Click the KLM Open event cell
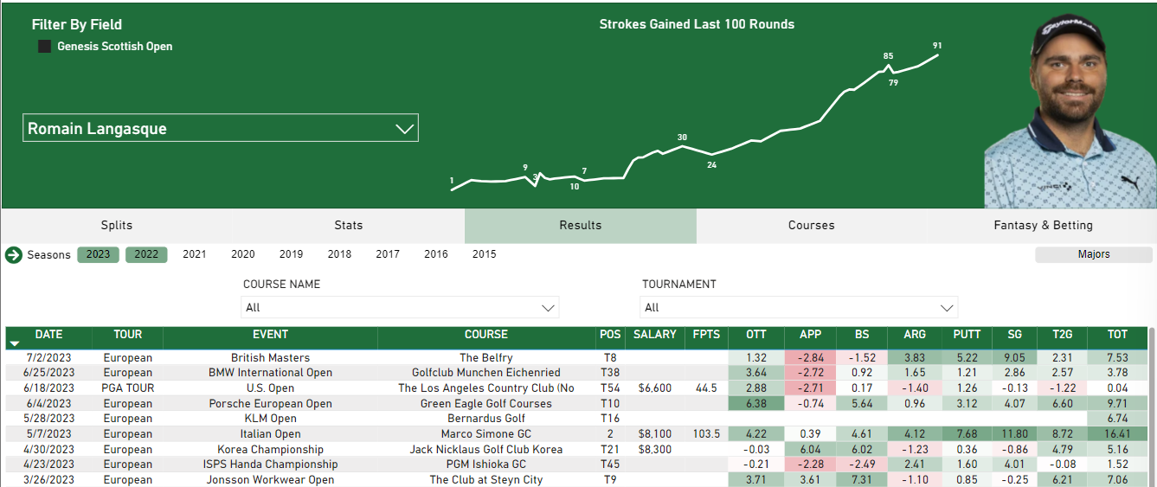This screenshot has width=1157, height=487. [270, 419]
